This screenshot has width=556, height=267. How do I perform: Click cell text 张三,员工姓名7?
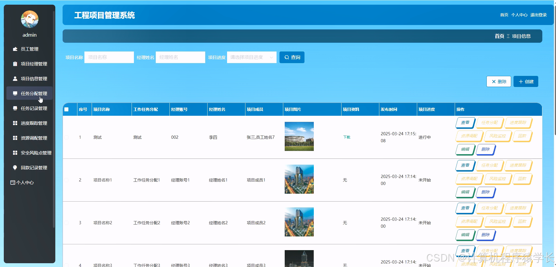tap(261, 137)
